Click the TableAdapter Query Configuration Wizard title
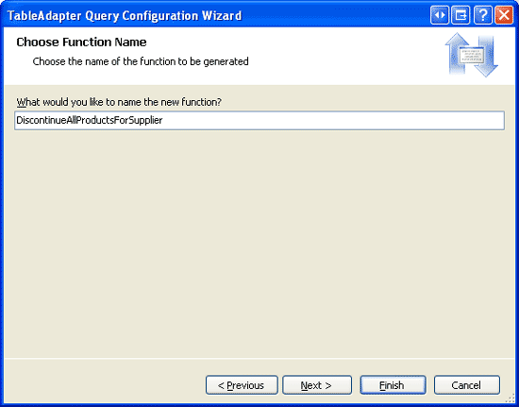Screen dimensions: 519x407 pos(125,16)
